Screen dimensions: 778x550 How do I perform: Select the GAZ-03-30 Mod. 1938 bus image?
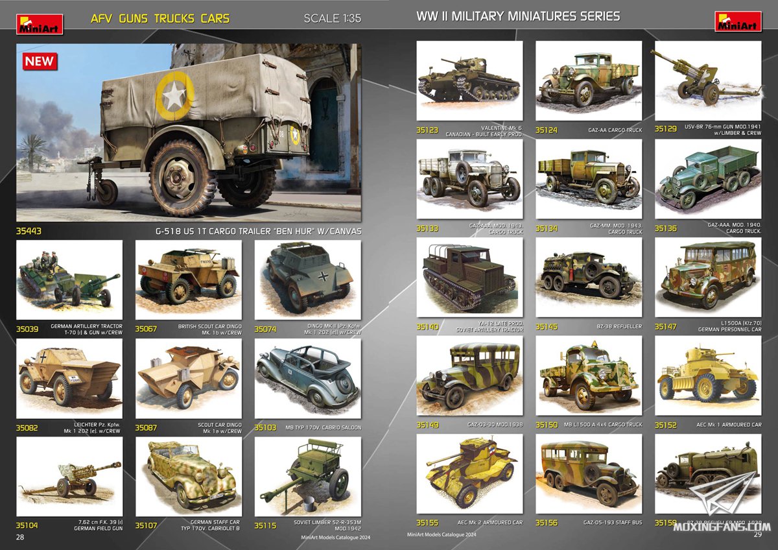tap(469, 376)
